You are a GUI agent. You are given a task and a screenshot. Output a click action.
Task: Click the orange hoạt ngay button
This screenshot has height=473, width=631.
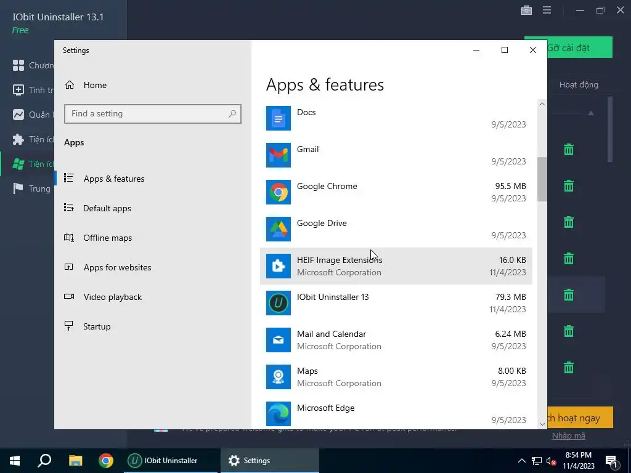(579, 418)
